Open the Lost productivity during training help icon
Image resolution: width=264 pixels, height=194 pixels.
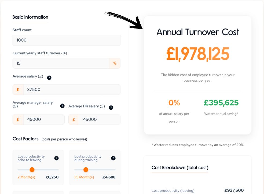click(113, 158)
